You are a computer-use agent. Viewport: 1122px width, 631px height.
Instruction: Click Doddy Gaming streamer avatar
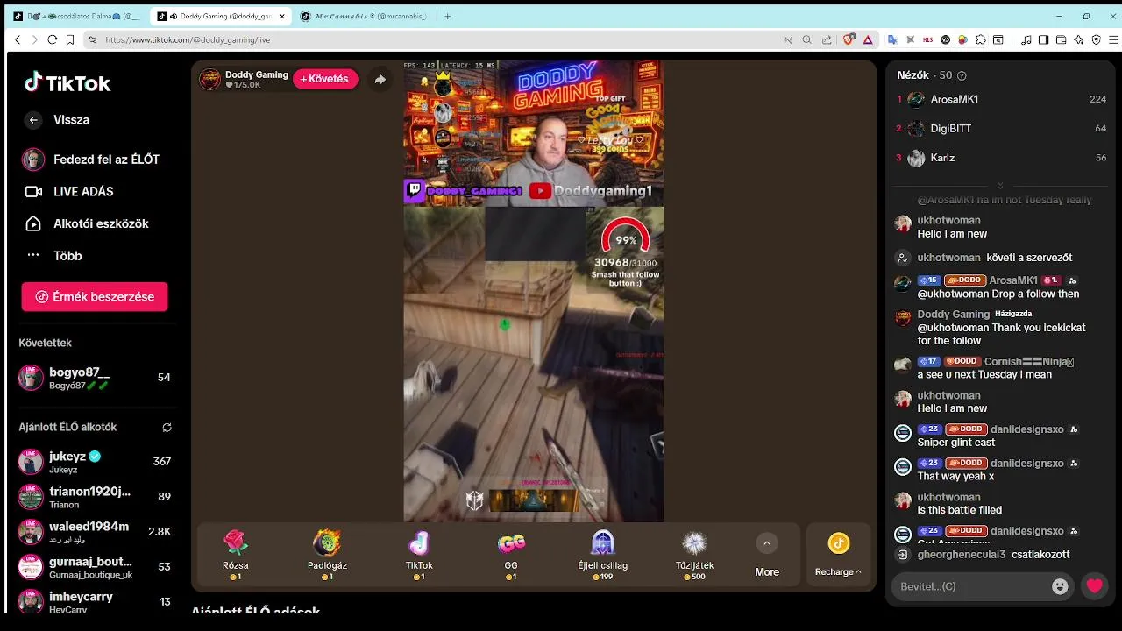(209, 79)
